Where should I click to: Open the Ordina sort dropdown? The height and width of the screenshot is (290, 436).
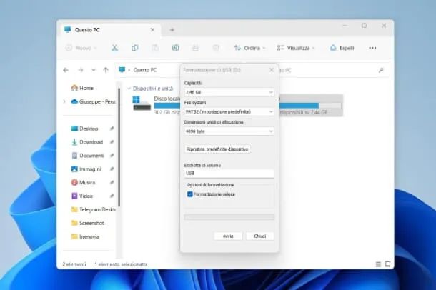coord(249,48)
